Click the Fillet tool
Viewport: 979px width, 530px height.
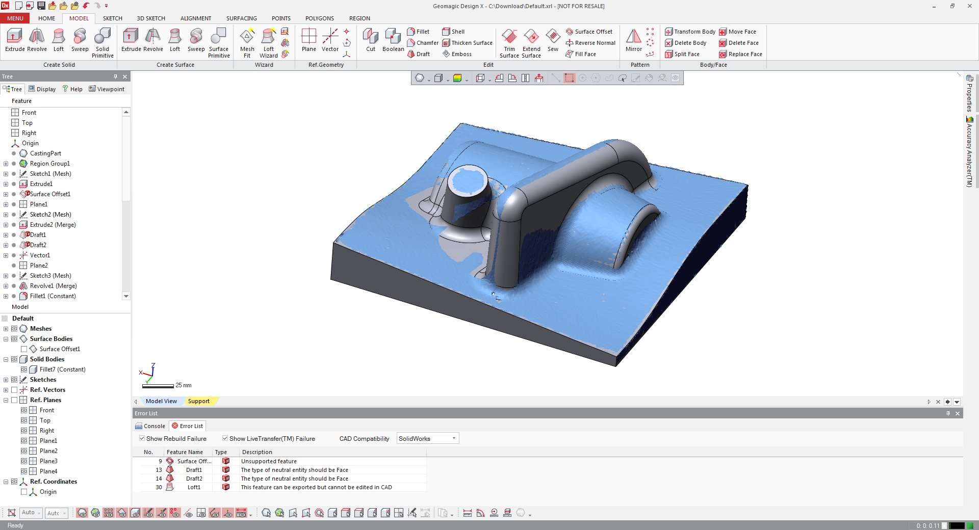point(419,32)
